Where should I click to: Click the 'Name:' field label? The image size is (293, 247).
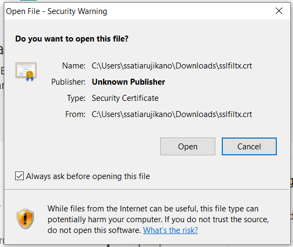pyautogui.click(x=73, y=66)
